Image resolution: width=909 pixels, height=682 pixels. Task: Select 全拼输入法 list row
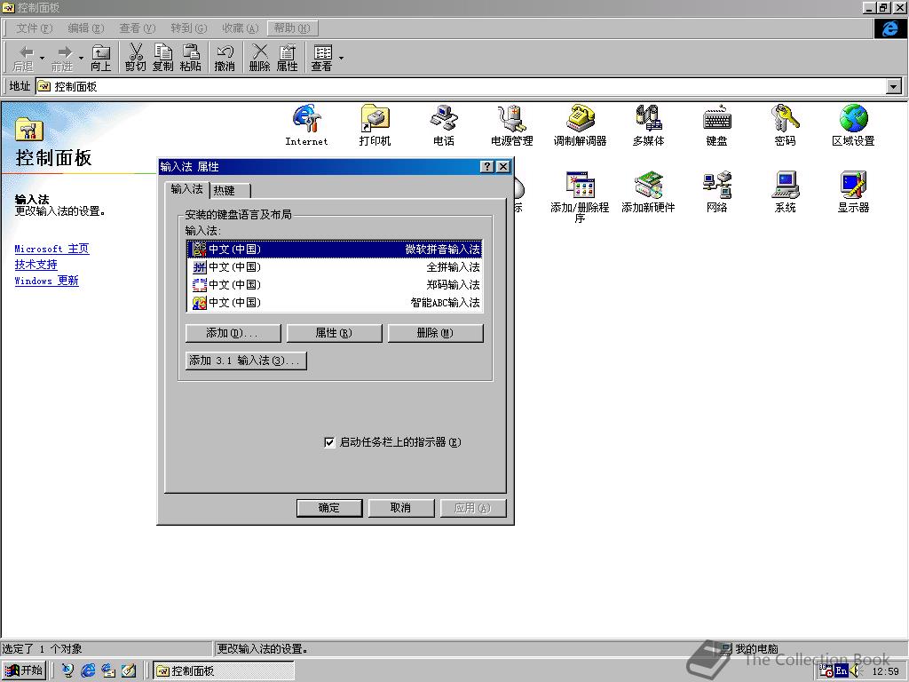coord(336,267)
